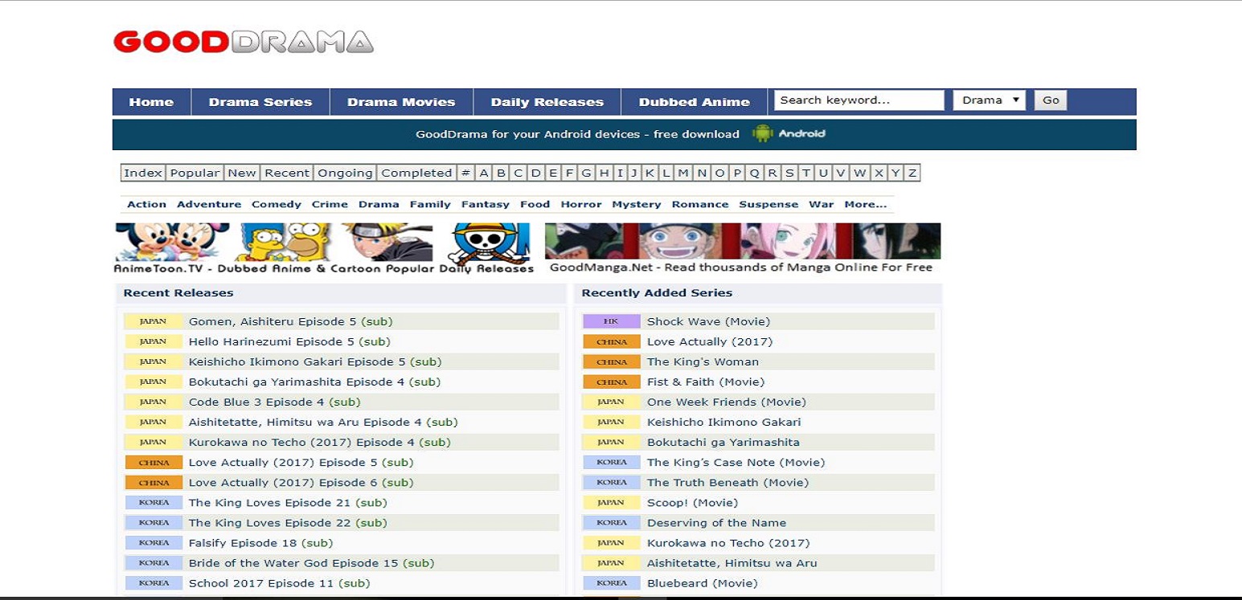Click CHINA badge beside Love Actually (2017) Episode 5

tap(153, 463)
